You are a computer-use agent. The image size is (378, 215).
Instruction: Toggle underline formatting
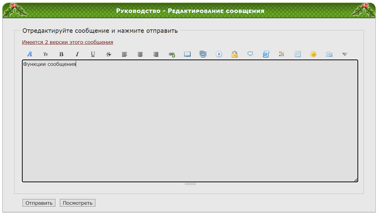point(93,54)
